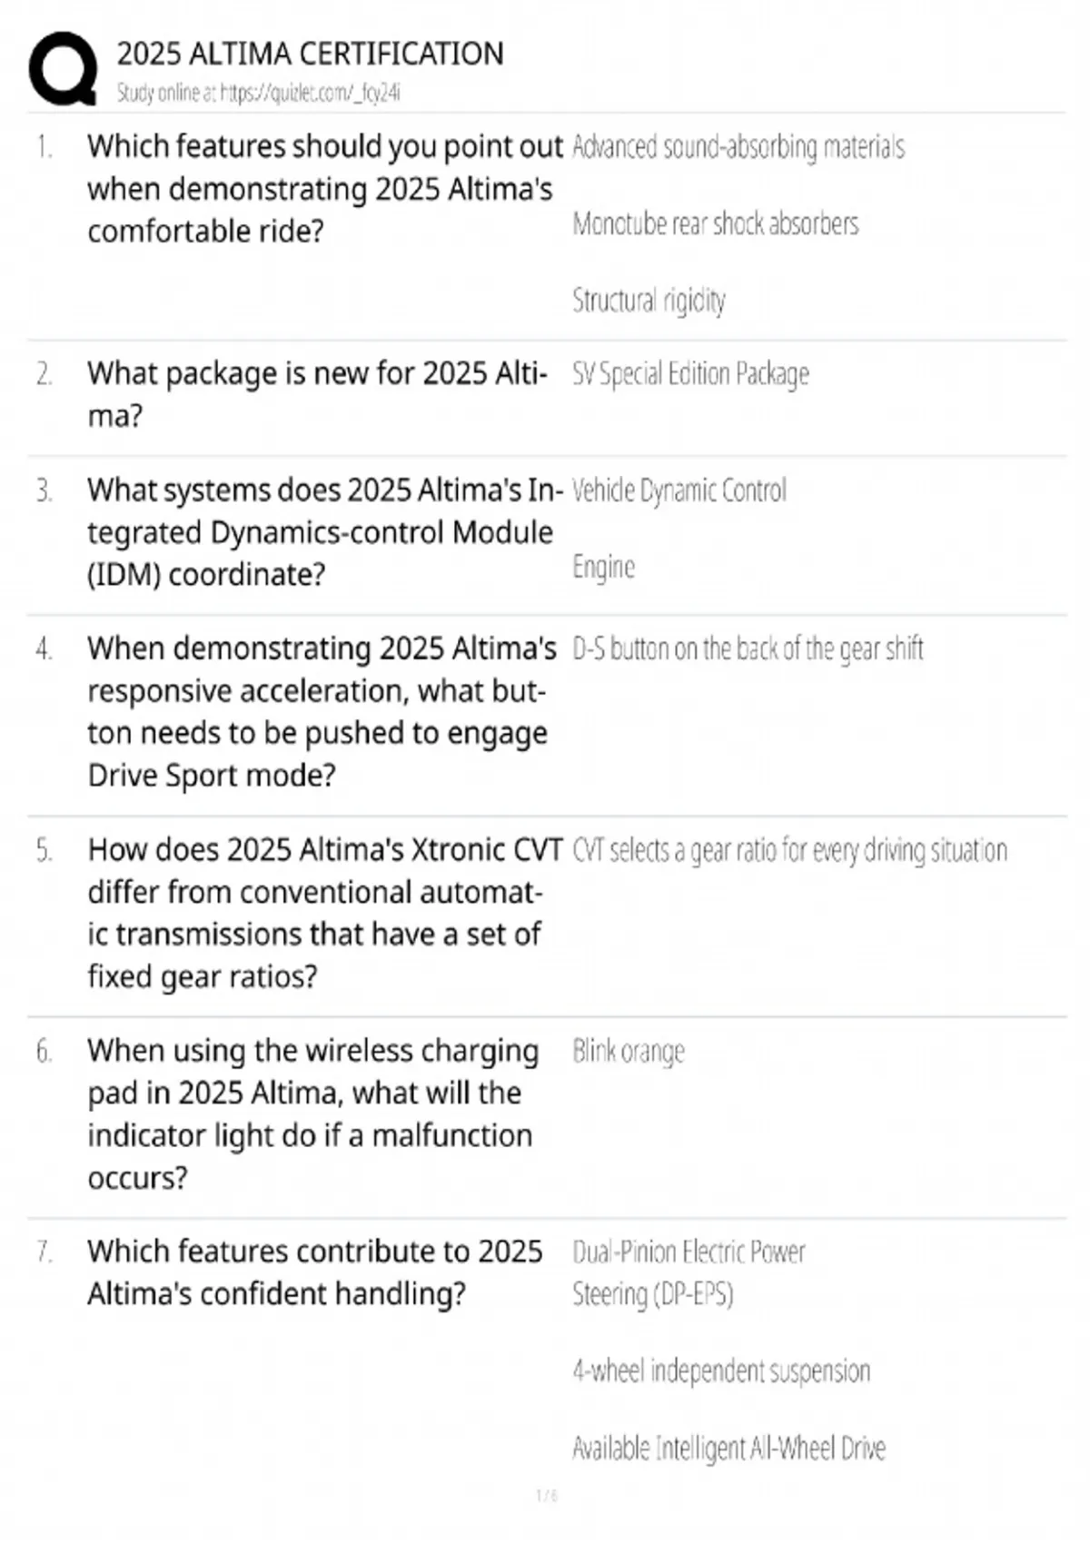
Task: Click the 4-wheel independent suspension answer
Action: 721,1371
